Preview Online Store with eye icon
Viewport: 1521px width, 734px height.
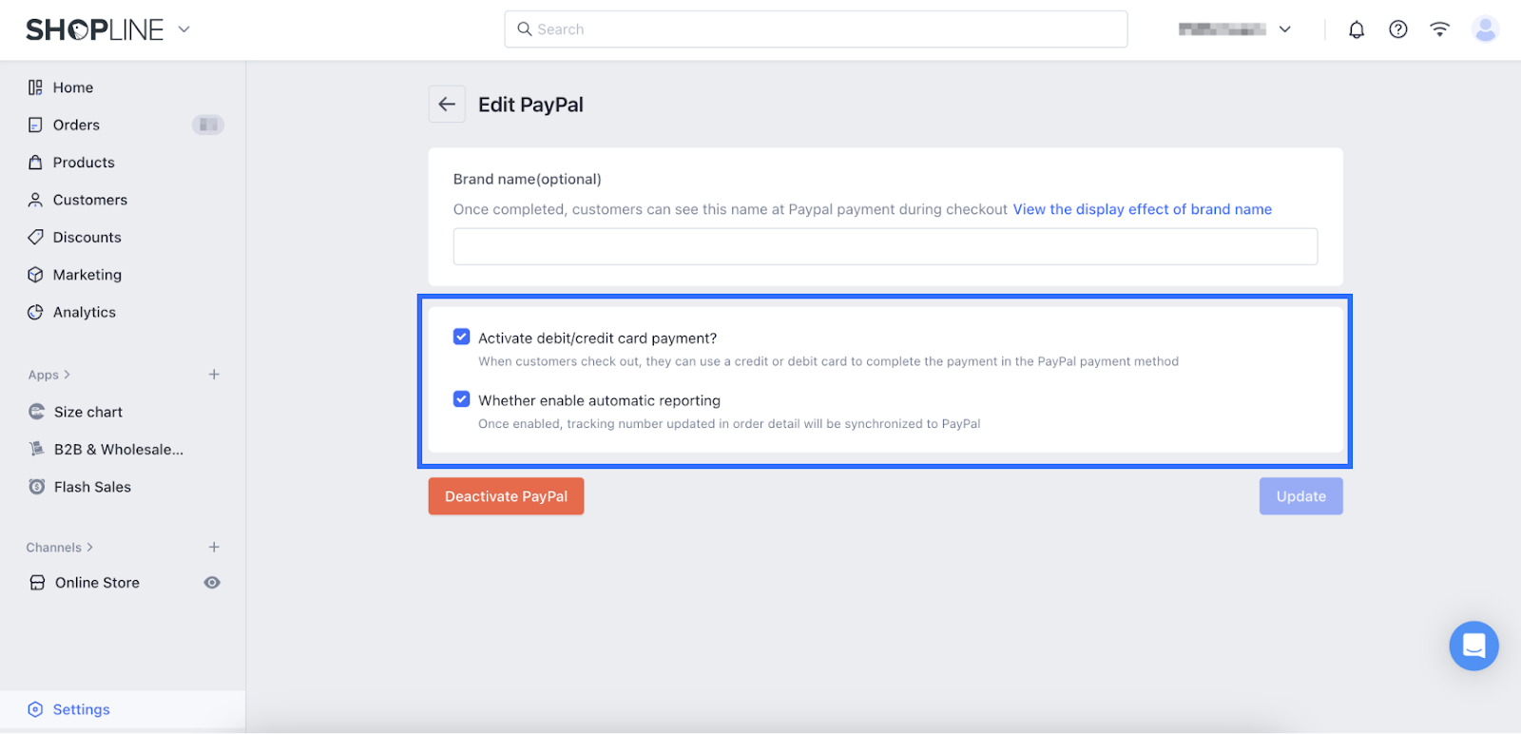pos(212,583)
